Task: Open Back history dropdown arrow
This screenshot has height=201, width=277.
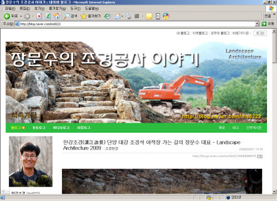Action: coord(21,16)
